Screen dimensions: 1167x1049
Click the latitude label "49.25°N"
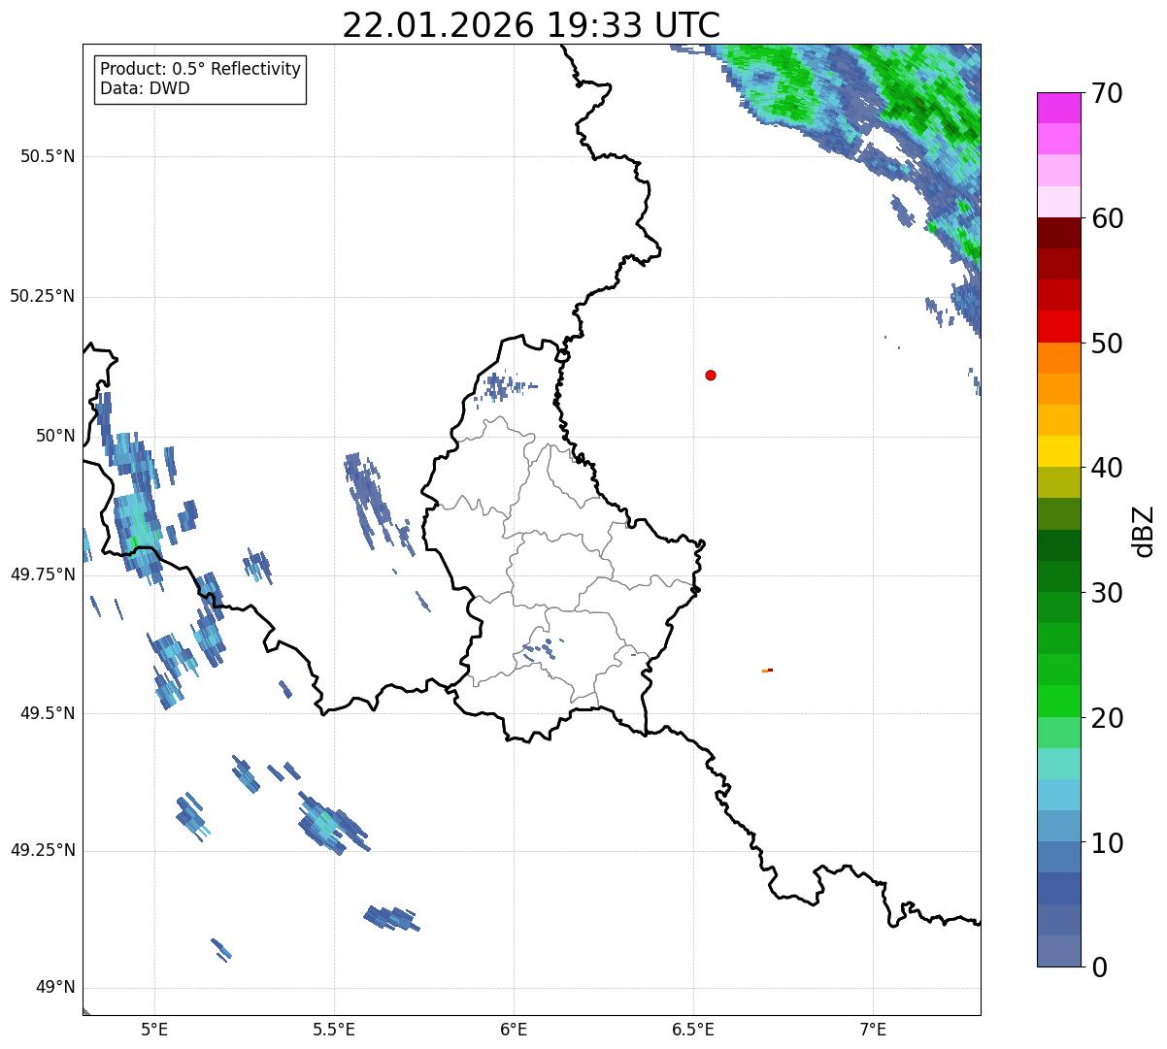[43, 851]
